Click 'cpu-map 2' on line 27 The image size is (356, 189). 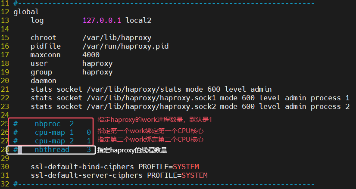54,141
